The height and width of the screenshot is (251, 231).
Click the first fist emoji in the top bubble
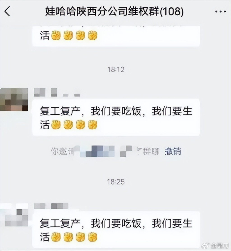tap(56, 35)
